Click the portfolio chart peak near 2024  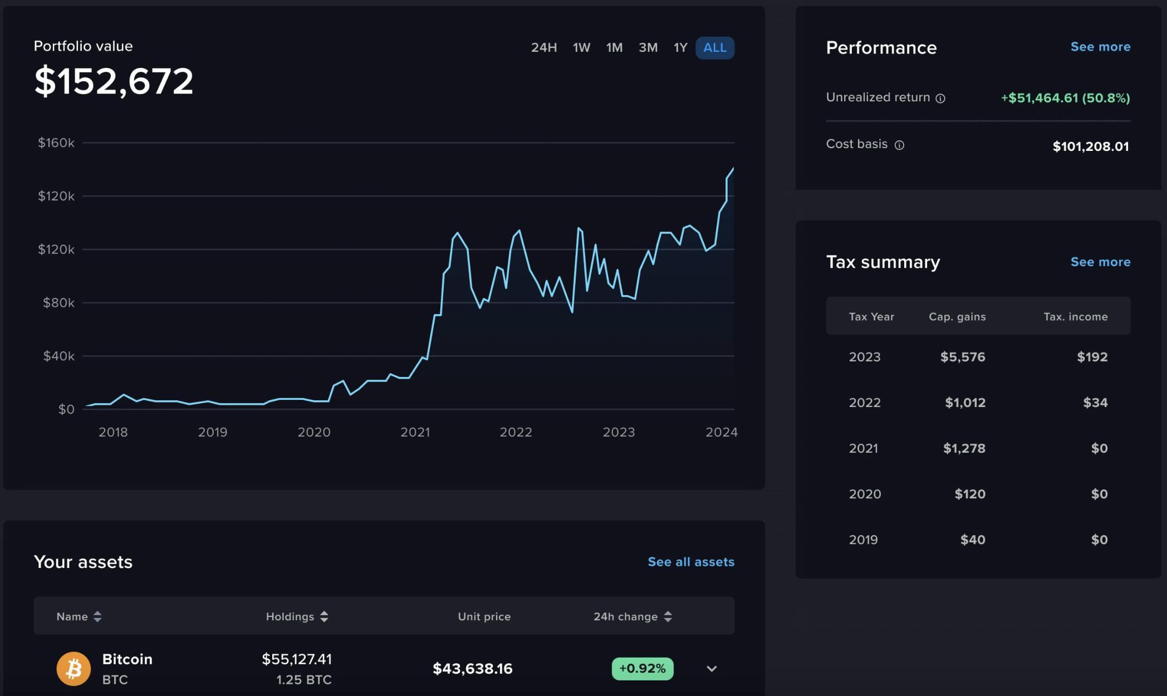click(x=732, y=167)
